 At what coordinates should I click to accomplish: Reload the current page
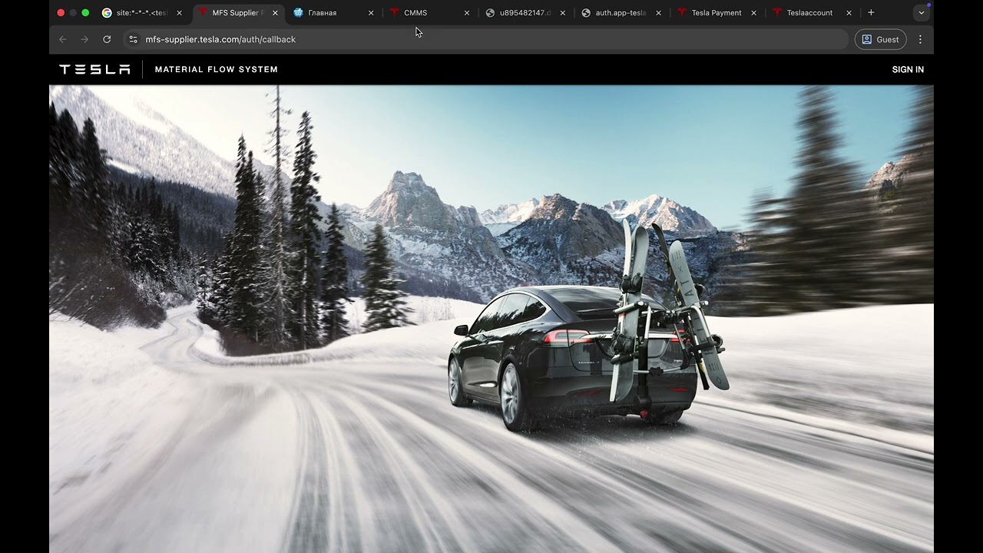[x=107, y=39]
